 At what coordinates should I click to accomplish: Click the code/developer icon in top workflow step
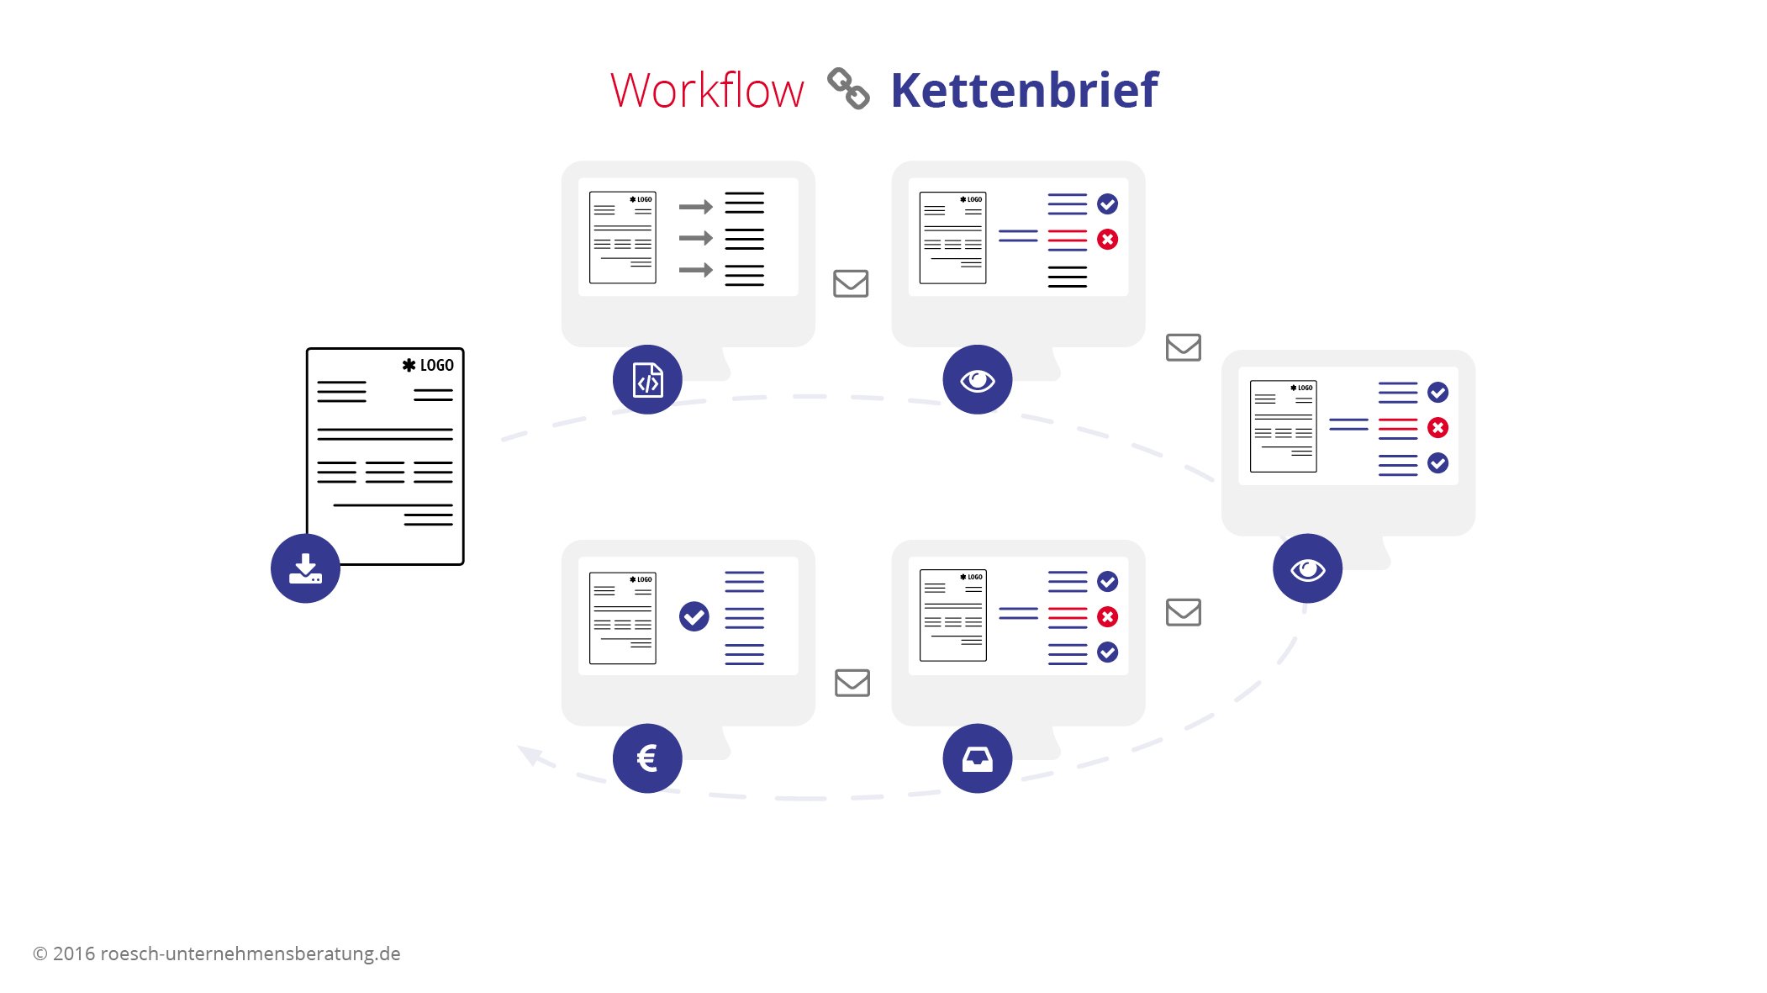pos(646,378)
